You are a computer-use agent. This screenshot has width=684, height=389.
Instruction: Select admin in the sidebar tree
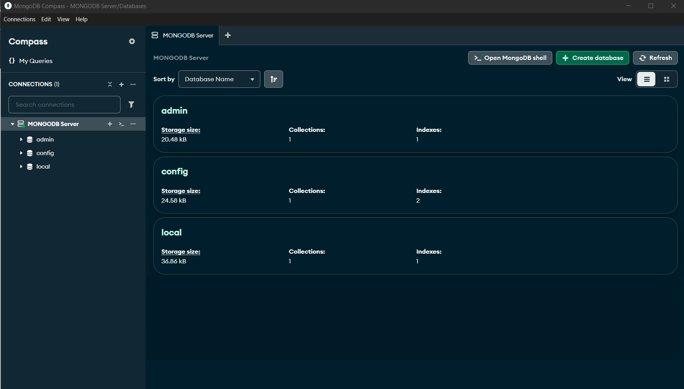tap(45, 140)
